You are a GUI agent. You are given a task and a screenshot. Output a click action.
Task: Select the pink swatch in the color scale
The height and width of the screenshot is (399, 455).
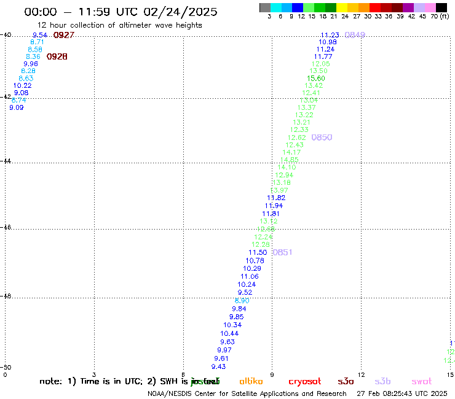(430, 7)
